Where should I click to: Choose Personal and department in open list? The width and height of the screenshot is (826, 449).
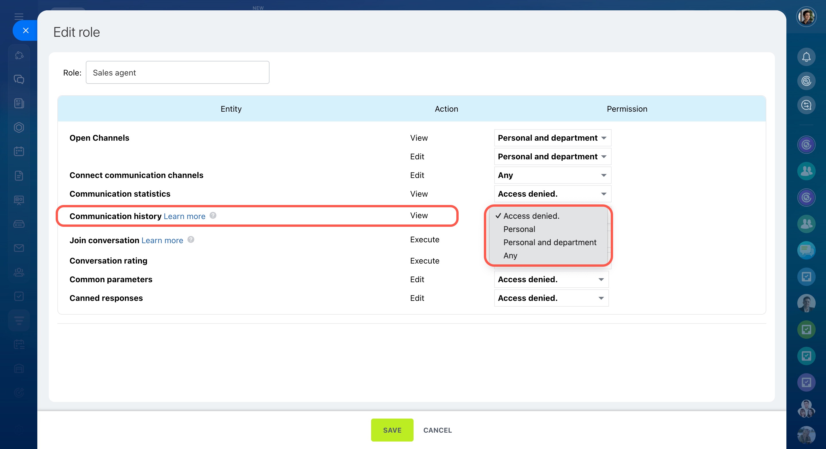tap(549, 243)
